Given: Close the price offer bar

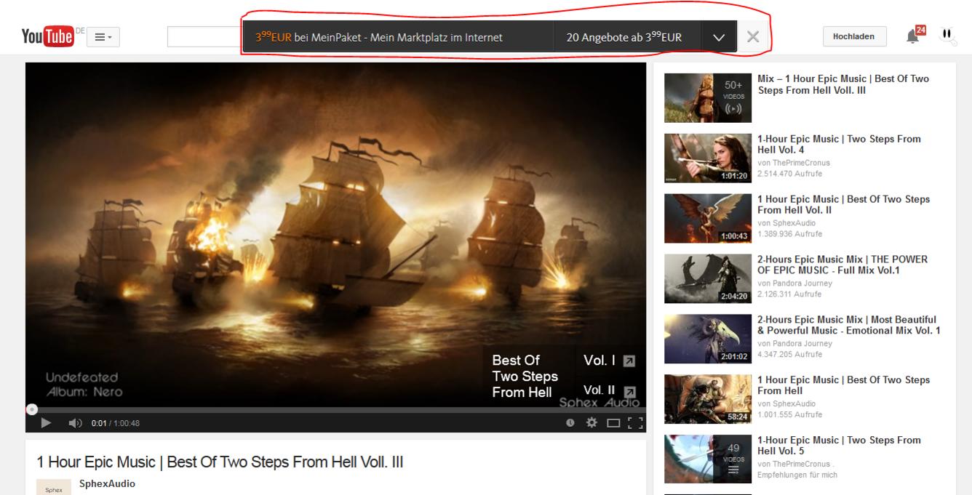Looking at the screenshot, I should click(753, 37).
